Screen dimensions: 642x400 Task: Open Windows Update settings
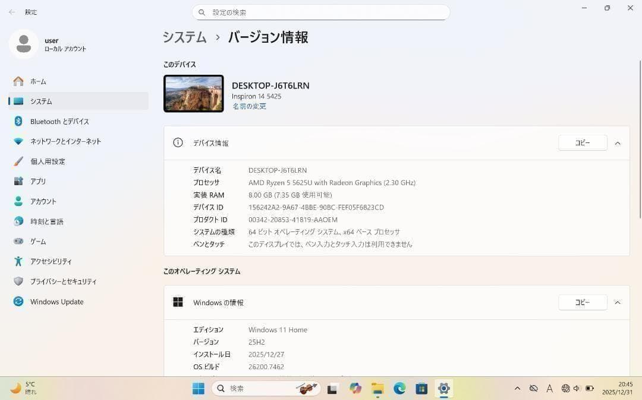pos(56,301)
